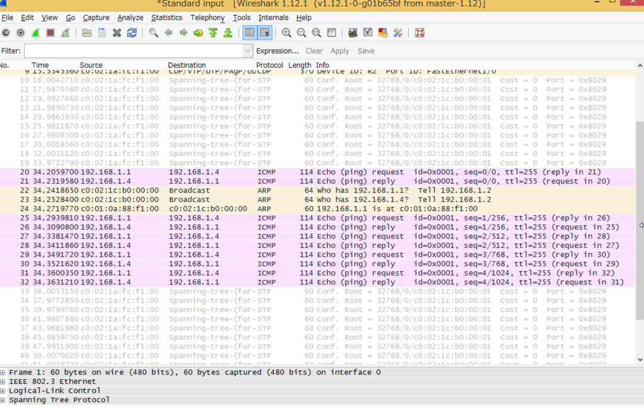Open a capture file (folder icon)
Image resolution: width=644 pixels, height=416 pixels.
[87, 33]
